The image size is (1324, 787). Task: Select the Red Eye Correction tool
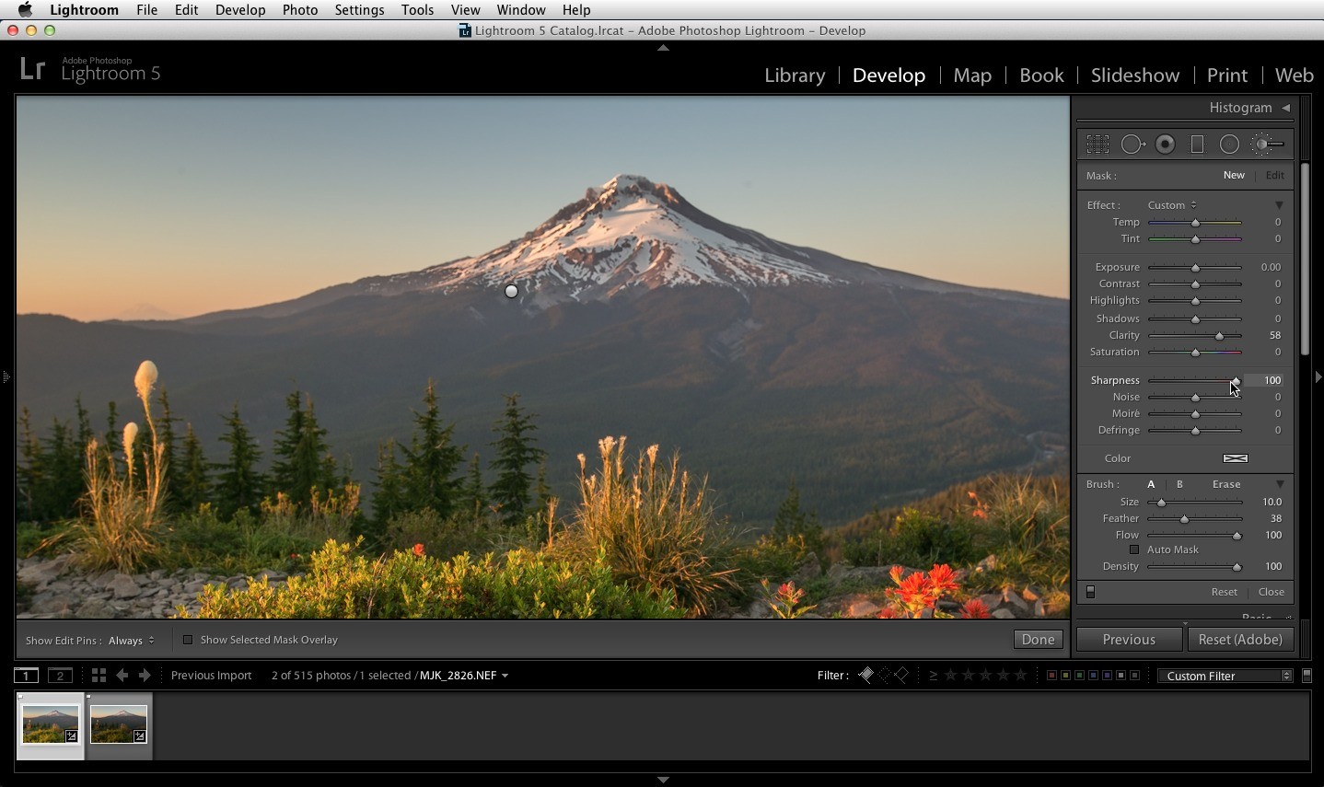pyautogui.click(x=1166, y=145)
